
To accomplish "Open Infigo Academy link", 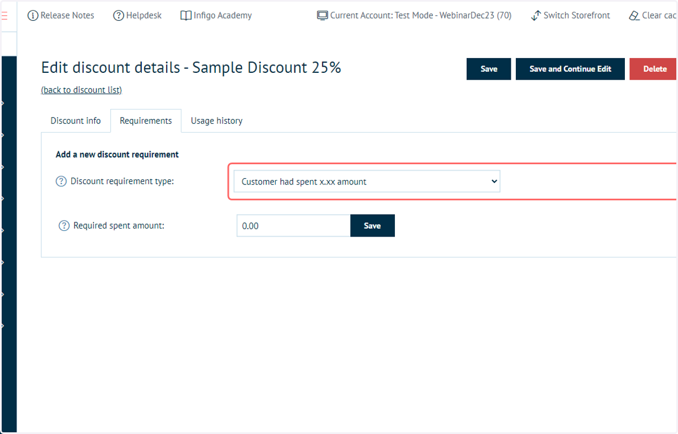I will (216, 15).
